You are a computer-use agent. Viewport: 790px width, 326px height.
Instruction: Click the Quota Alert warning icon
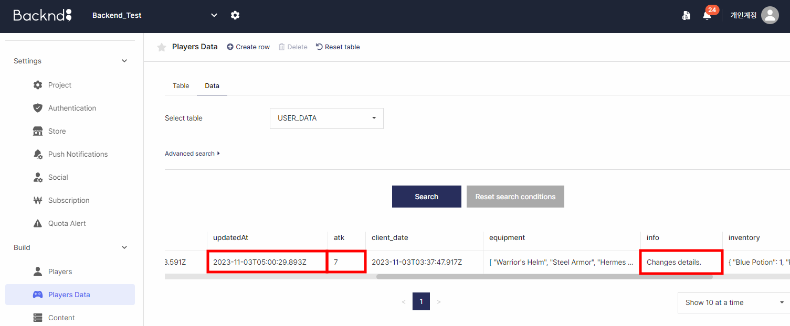click(37, 223)
